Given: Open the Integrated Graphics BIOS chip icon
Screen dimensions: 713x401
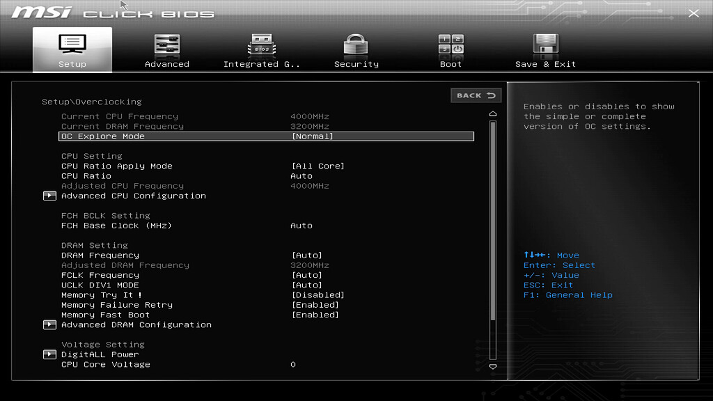Looking at the screenshot, I should pos(261,45).
